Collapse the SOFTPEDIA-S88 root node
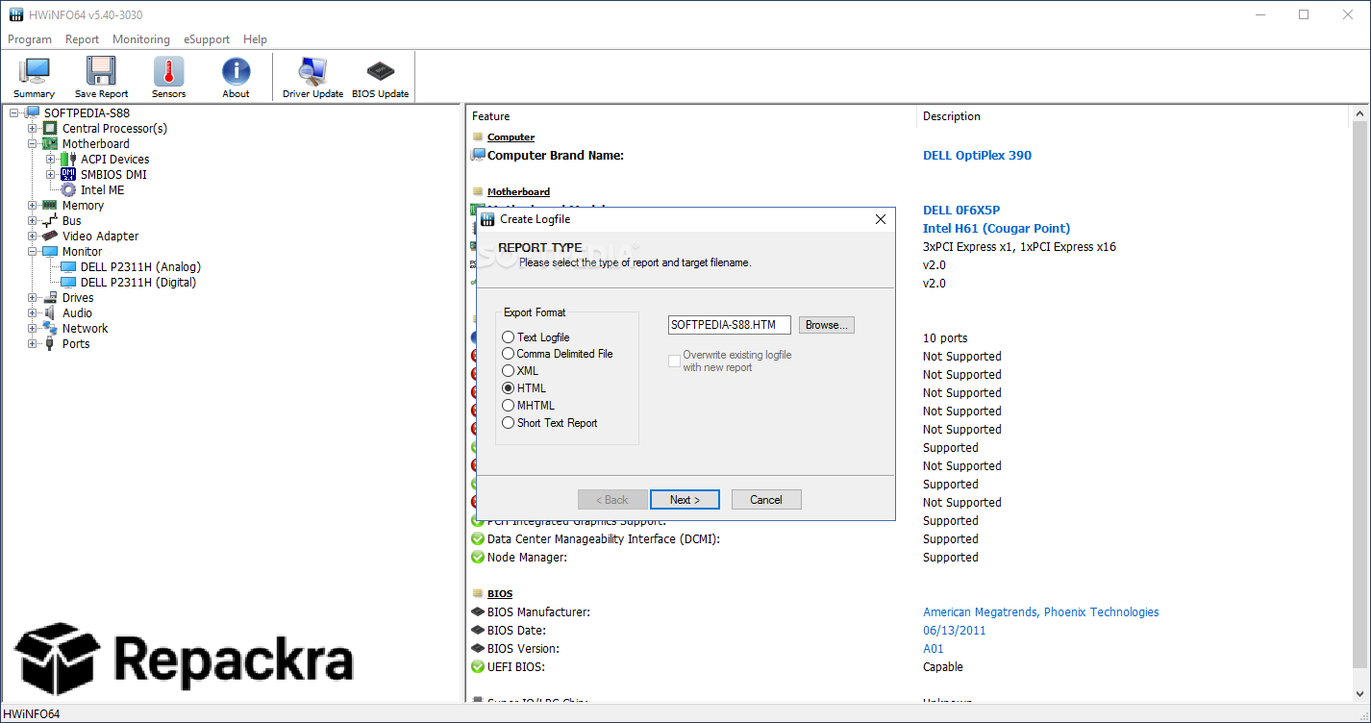This screenshot has width=1371, height=723. click(x=14, y=113)
